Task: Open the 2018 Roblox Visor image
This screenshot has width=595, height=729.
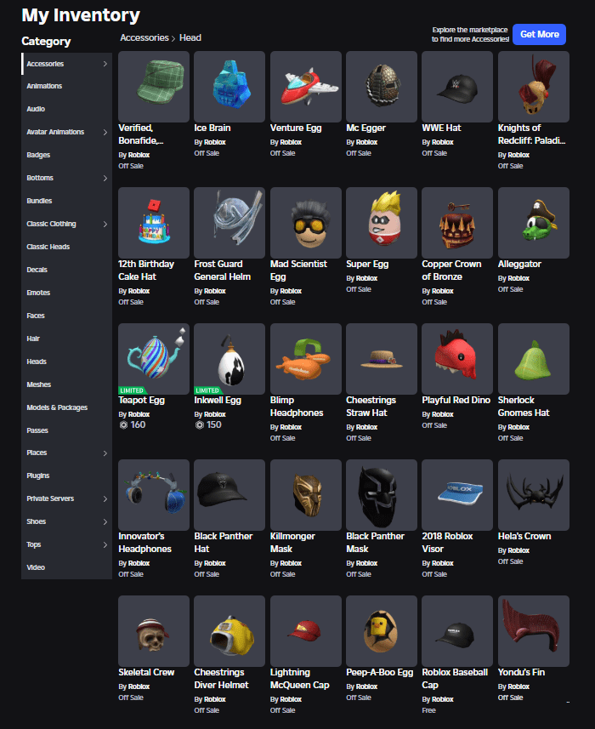Action: [x=457, y=495]
